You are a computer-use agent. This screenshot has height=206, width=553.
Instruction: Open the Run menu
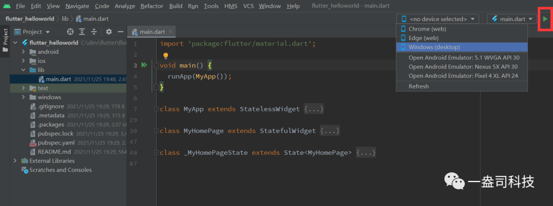point(193,6)
